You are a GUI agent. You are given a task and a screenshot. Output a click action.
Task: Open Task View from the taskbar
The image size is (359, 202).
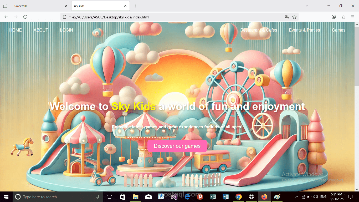(x=109, y=197)
